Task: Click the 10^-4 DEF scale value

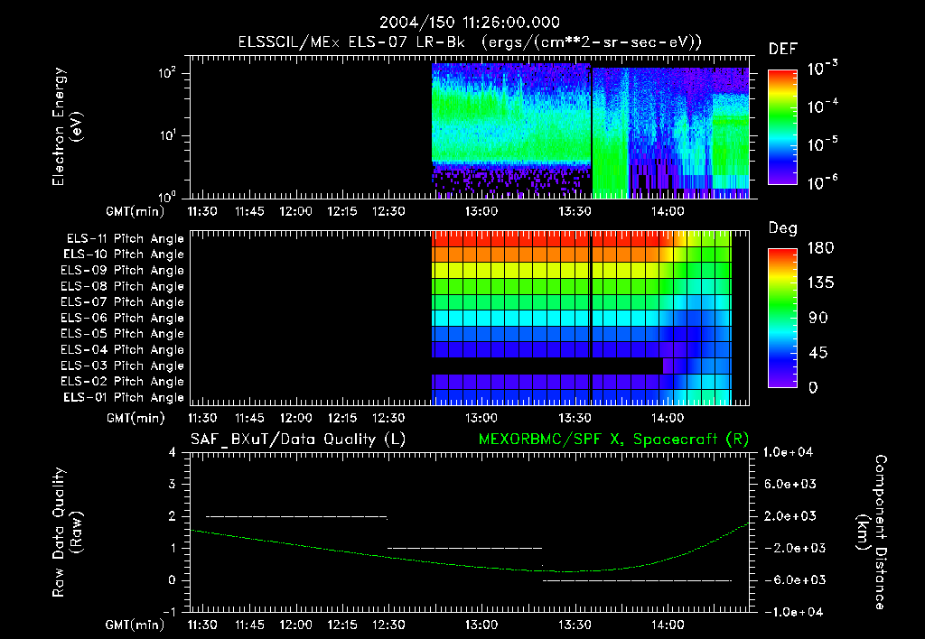Action: coord(822,106)
